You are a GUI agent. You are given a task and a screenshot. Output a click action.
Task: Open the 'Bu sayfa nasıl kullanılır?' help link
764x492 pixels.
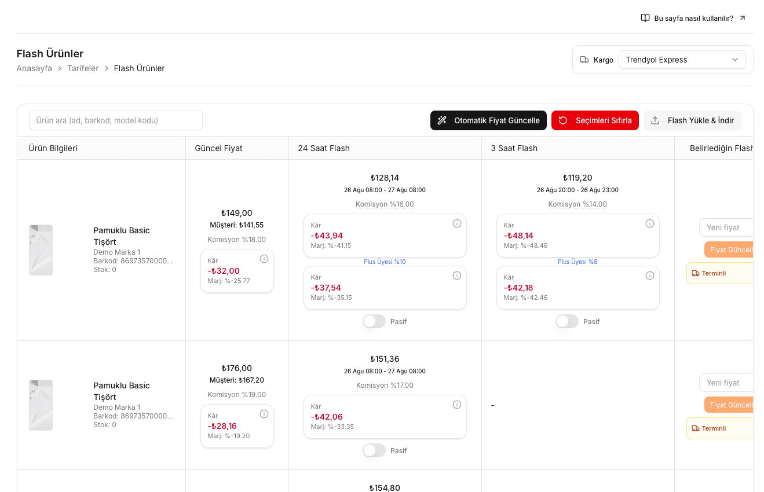pyautogui.click(x=693, y=18)
